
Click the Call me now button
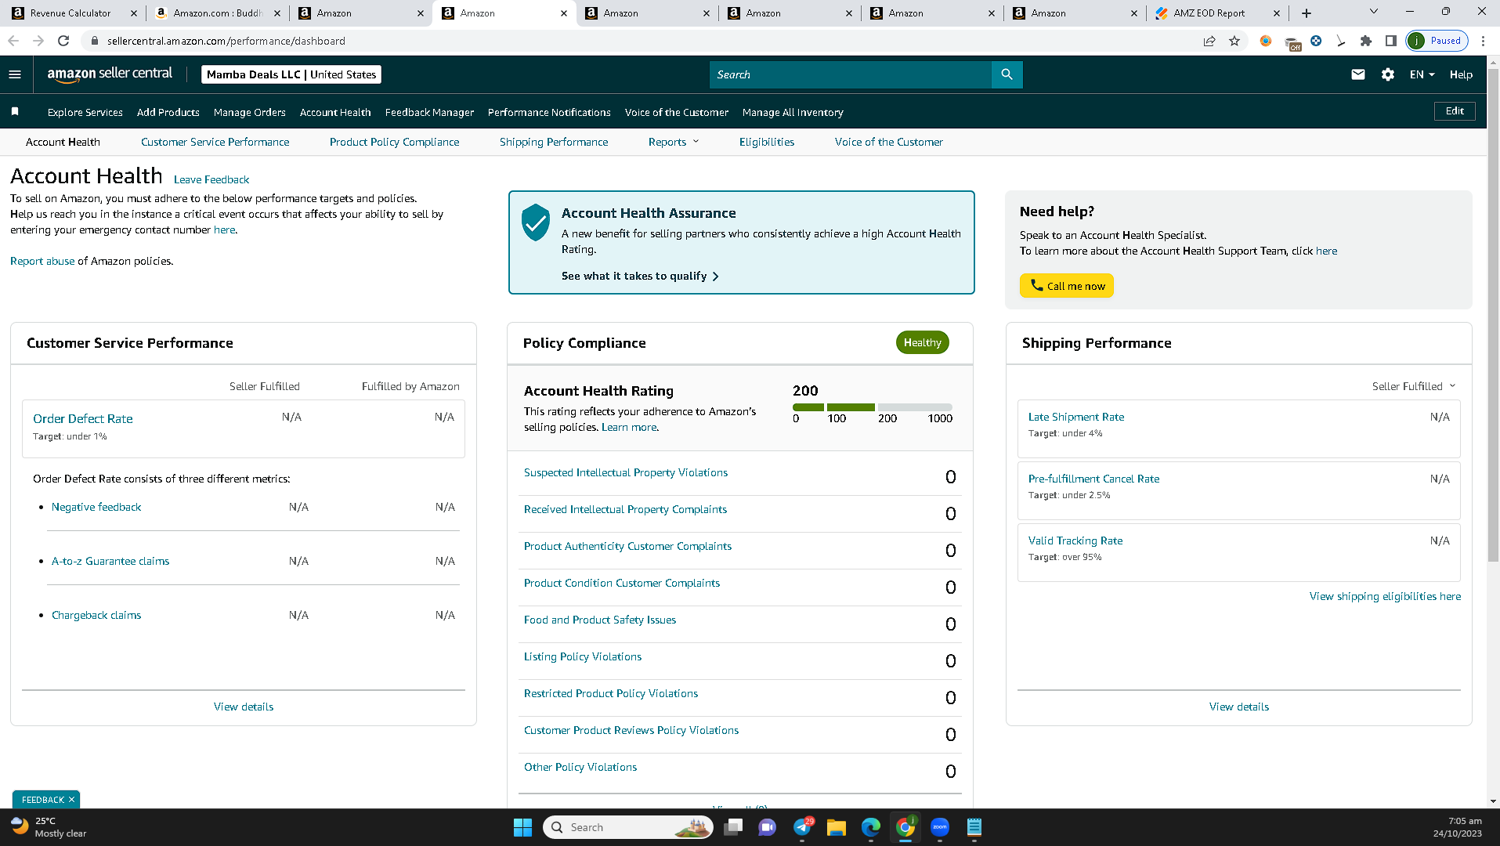tap(1066, 286)
